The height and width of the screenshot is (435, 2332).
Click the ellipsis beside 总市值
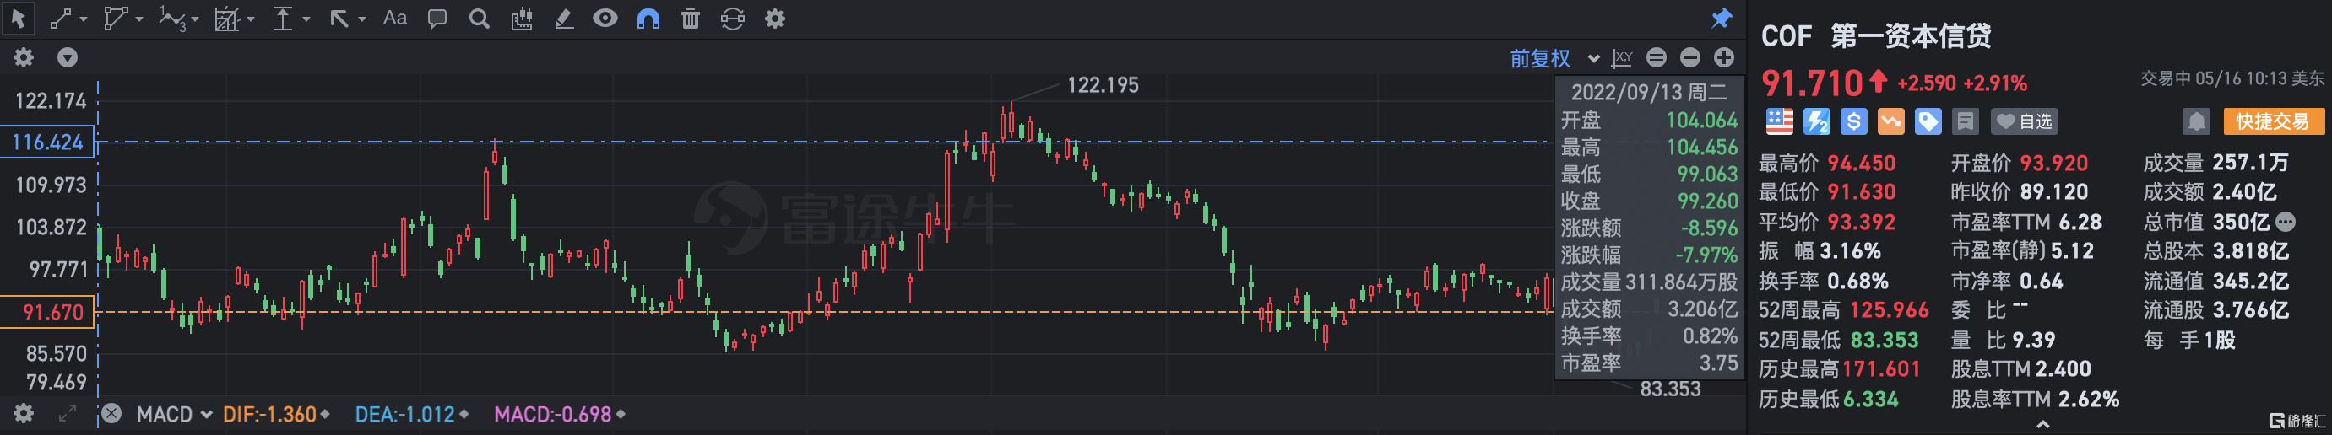pyautogui.click(x=2285, y=222)
